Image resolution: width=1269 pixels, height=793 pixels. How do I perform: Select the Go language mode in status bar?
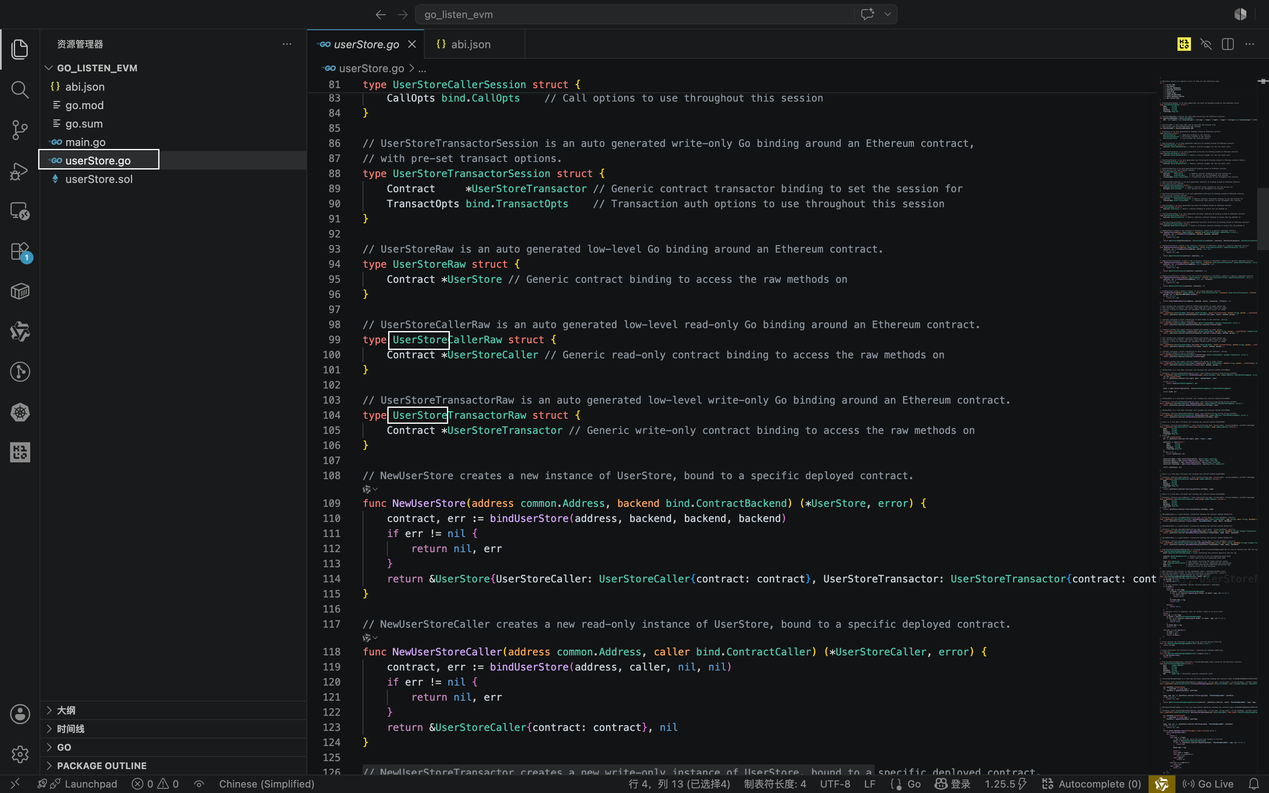pyautogui.click(x=914, y=784)
